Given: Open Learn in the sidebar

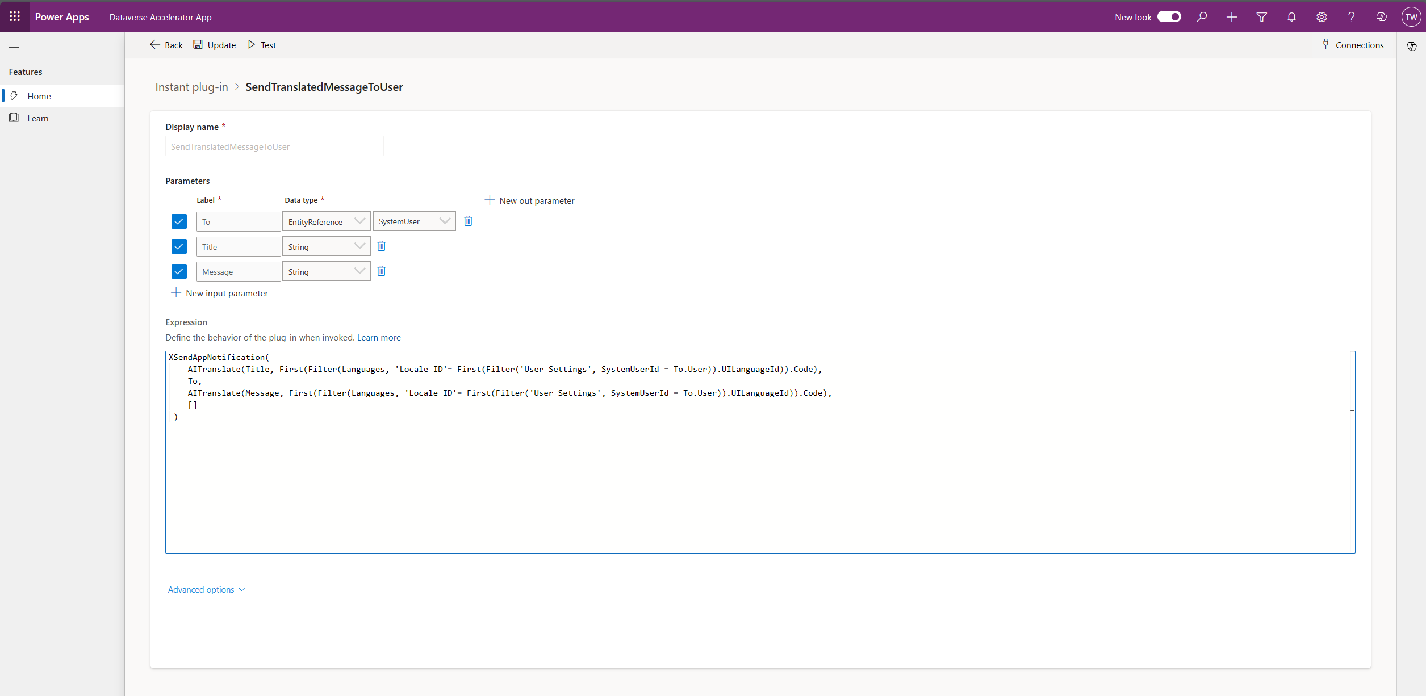Looking at the screenshot, I should click(62, 118).
